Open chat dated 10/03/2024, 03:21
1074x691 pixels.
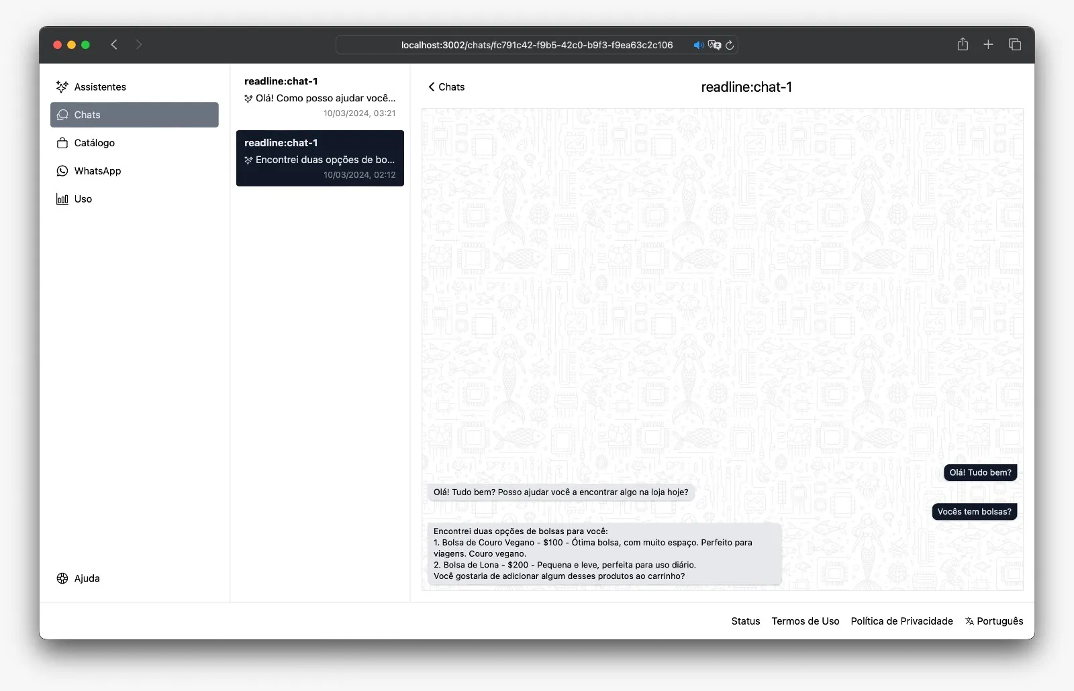coord(320,97)
